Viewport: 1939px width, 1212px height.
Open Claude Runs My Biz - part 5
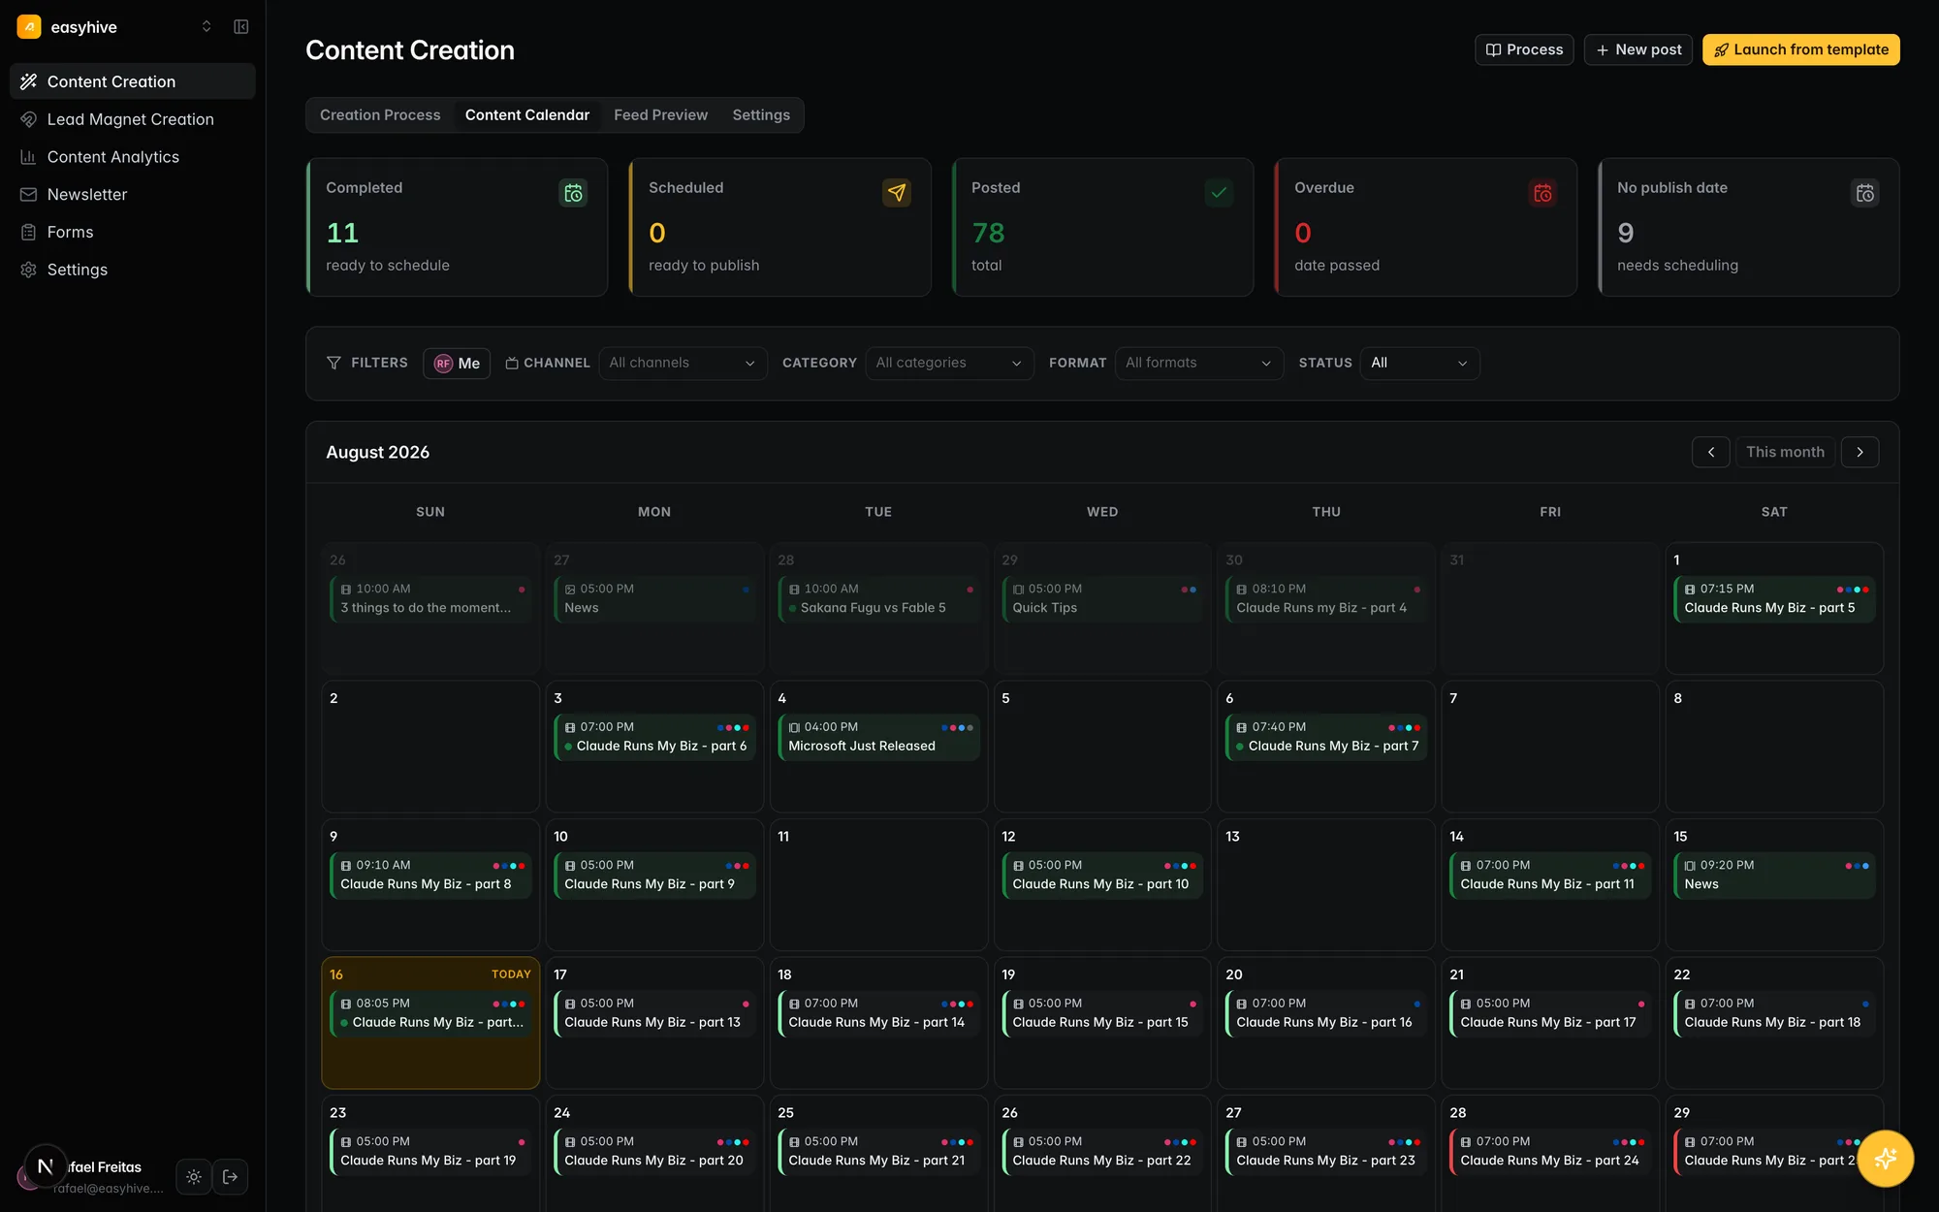(1774, 598)
